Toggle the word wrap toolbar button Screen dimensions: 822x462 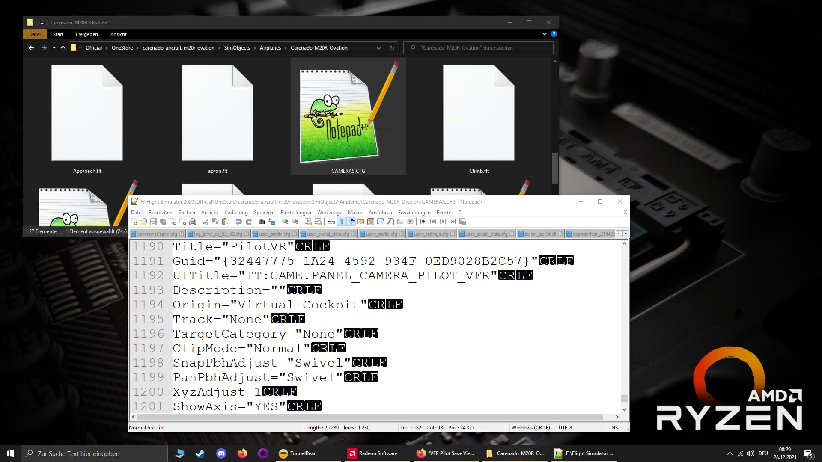331,222
